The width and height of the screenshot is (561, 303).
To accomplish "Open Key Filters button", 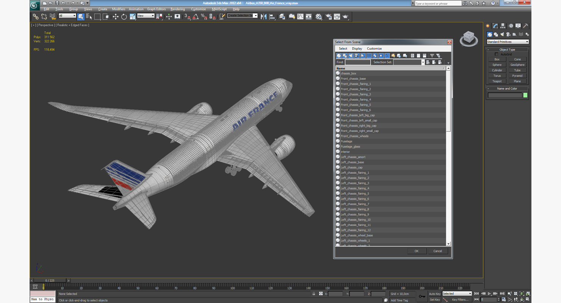I will click(x=460, y=300).
